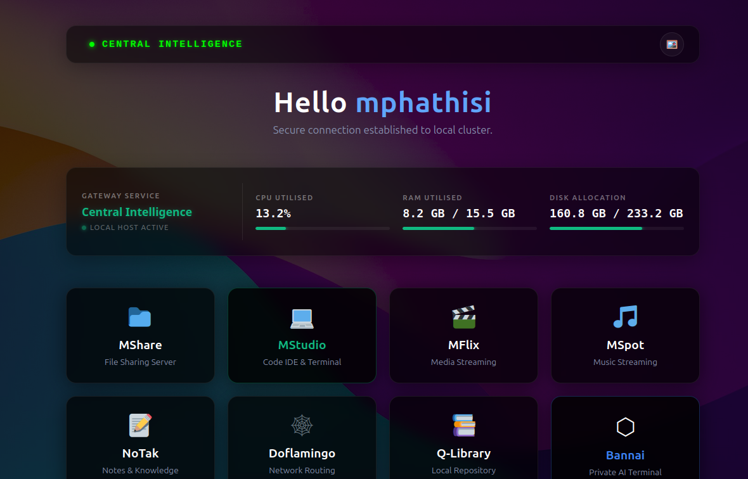Click the 'Code IDE & Terminal' description
The image size is (748, 479).
[302, 362]
